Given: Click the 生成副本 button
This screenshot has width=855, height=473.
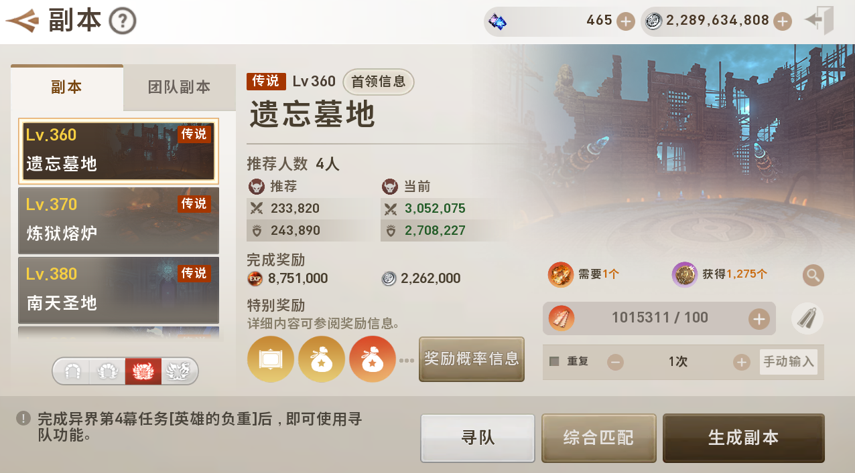Looking at the screenshot, I should 743,438.
